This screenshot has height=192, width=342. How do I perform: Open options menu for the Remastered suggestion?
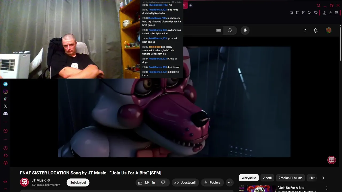coord(327,188)
